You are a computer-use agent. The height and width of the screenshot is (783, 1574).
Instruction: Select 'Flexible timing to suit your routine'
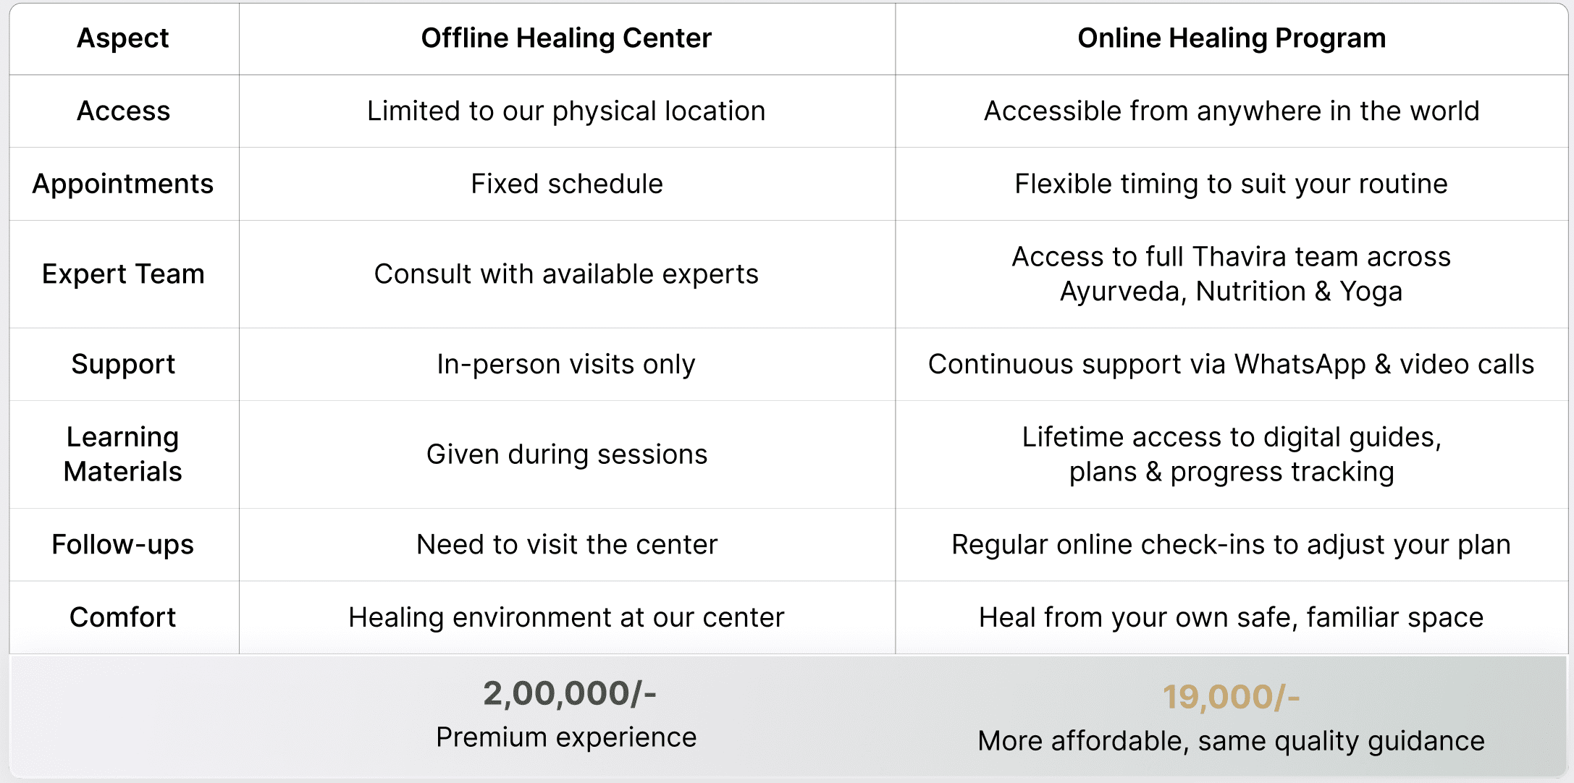pos(1231,184)
